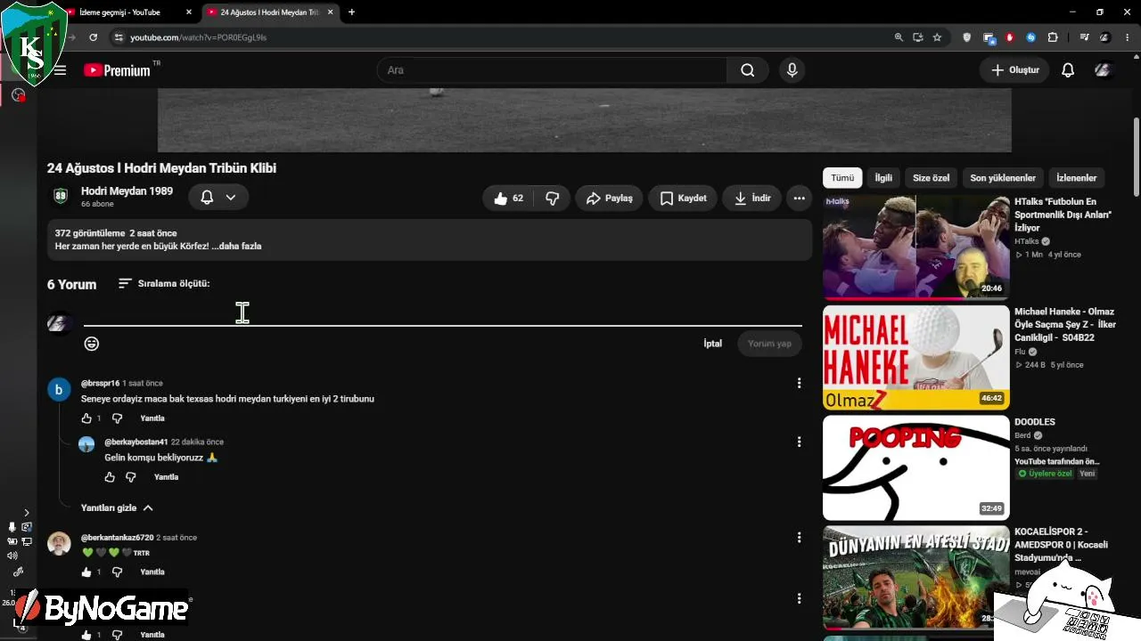The height and width of the screenshot is (641, 1141).
Task: Click the "6 Yorum" comment count
Action: point(71,285)
